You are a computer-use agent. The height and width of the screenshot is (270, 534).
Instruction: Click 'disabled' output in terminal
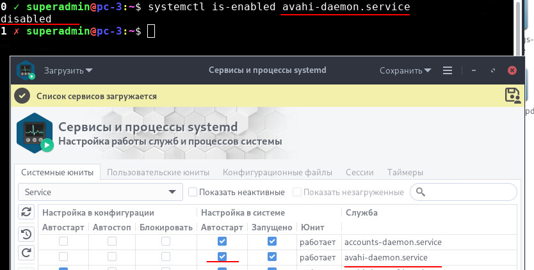point(26,19)
